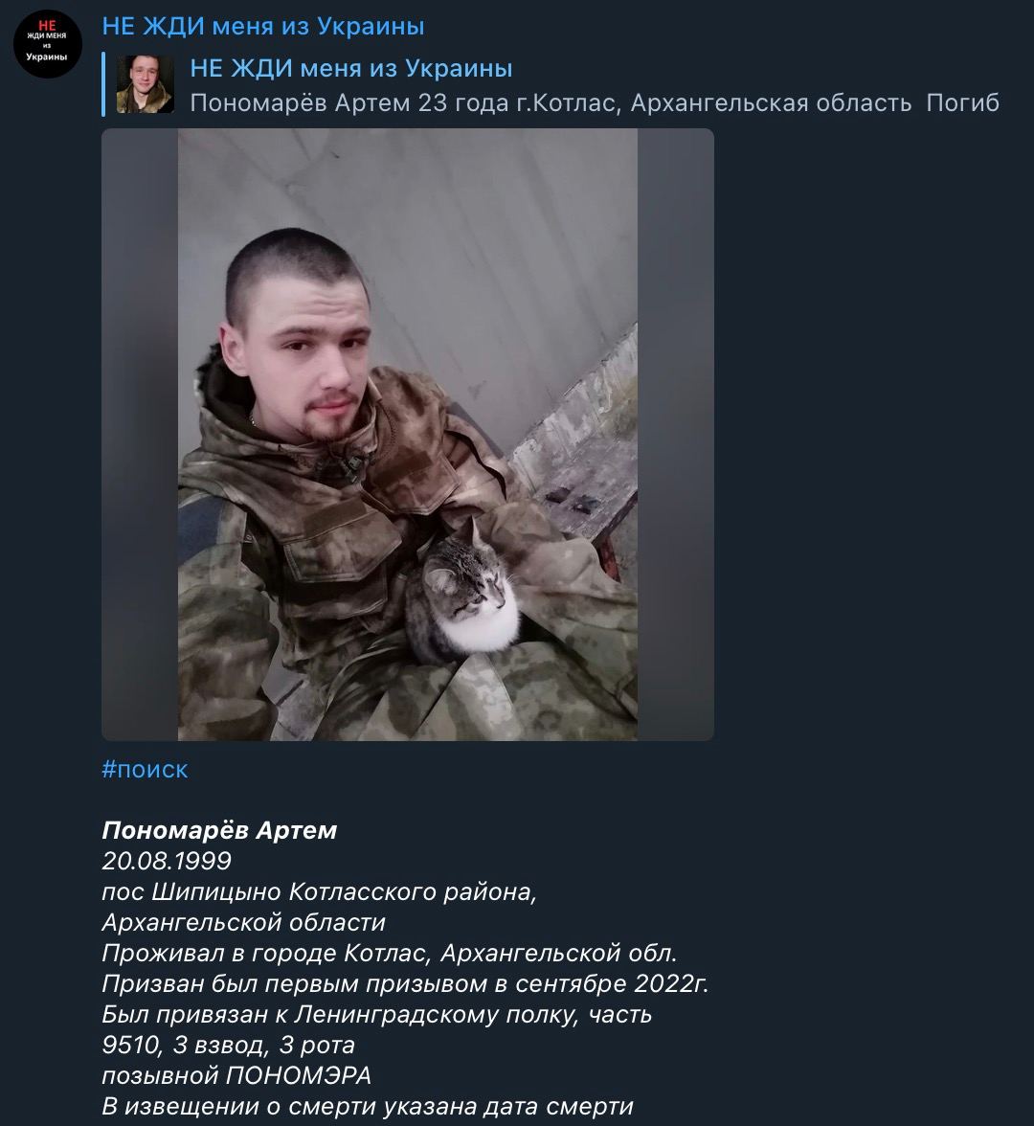Click line 9510, 3 взвод, 3 рота

click(228, 1045)
